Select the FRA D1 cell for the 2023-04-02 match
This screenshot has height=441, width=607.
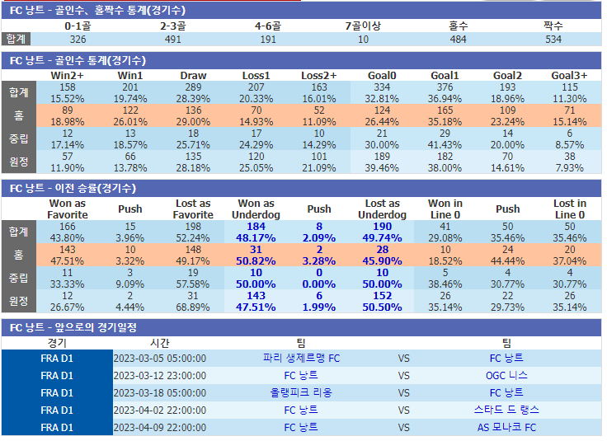[x=57, y=410]
